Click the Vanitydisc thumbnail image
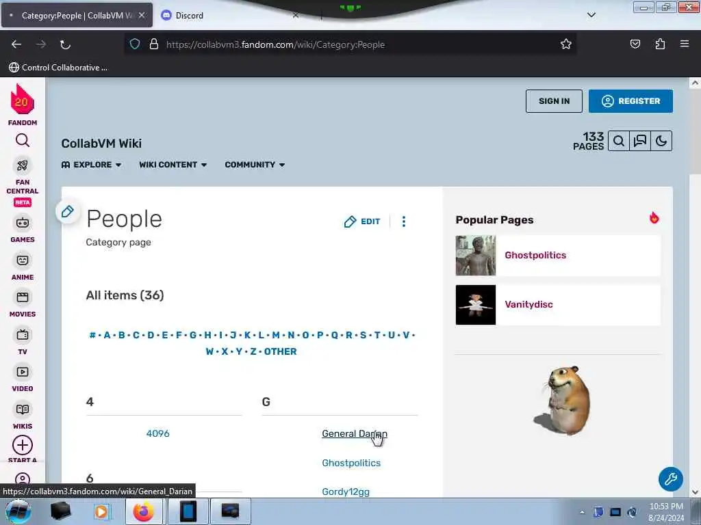 pos(476,305)
